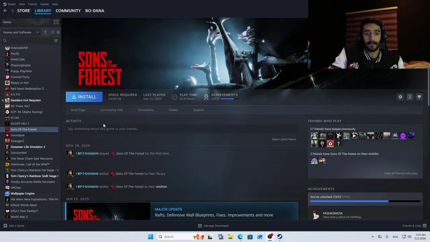Open the View menu
This screenshot has height=242, width=430.
pos(22,4)
